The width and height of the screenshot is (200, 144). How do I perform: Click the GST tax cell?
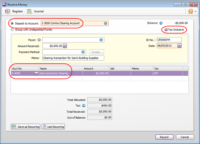click(168, 73)
